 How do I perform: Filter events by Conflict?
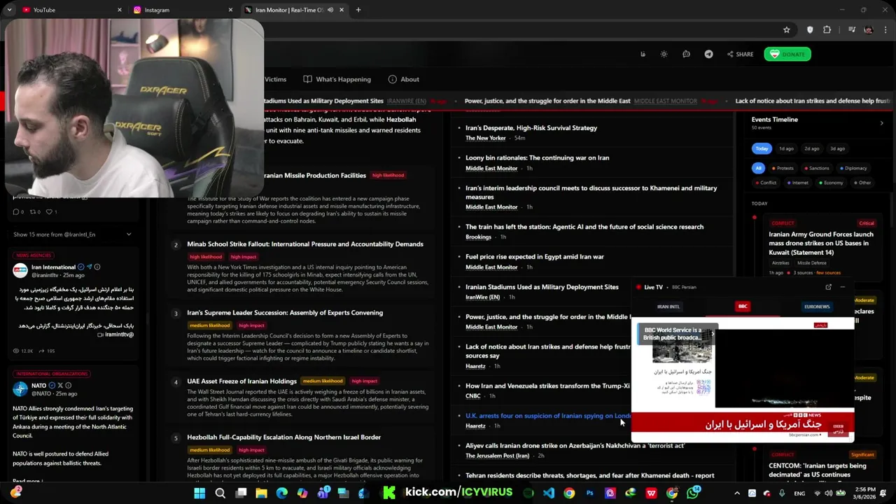(x=765, y=183)
